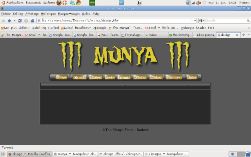This screenshot has width=251, height=157.
Task: Open the Marque-pages menu
Action: tap(69, 14)
